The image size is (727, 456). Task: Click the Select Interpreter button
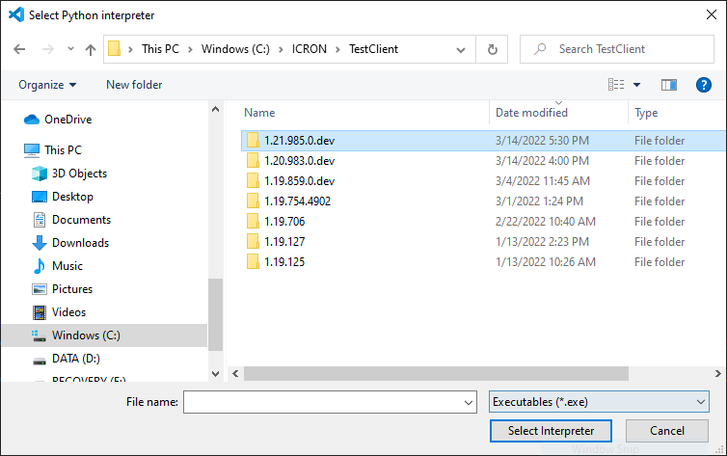[551, 431]
